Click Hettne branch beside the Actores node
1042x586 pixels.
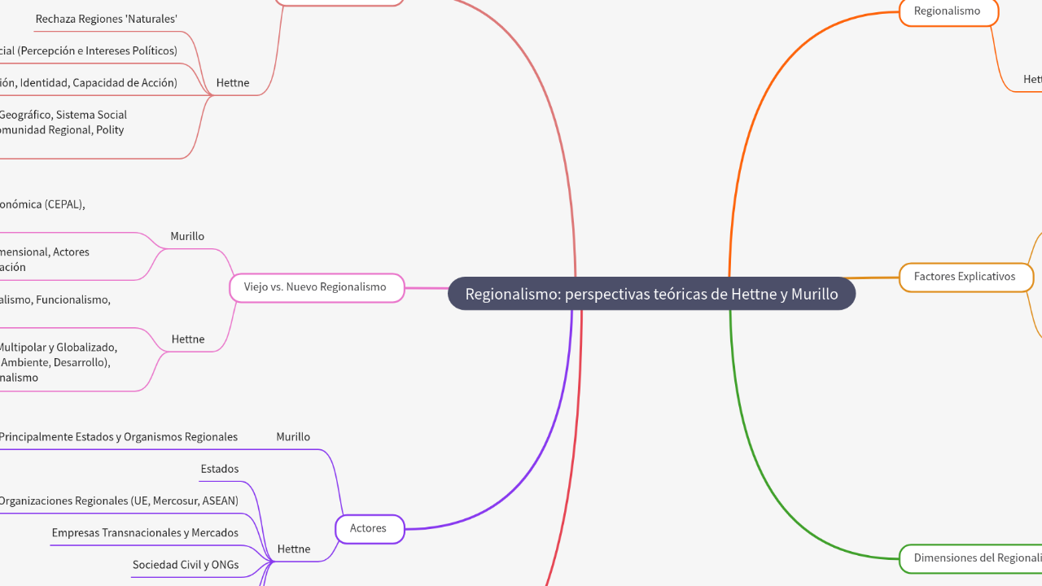pos(294,549)
